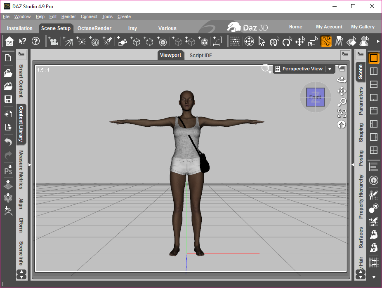Viewport: 382px width, 288px height.
Task: Select the Active Pose tool (orange highlighted)
Action: click(x=326, y=42)
